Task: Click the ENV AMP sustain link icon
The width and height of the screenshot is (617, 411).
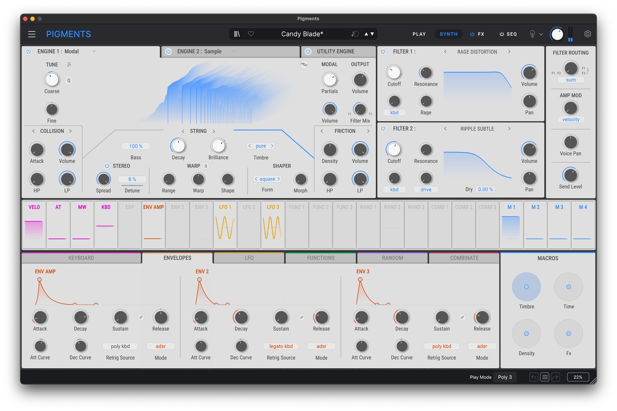Action: pyautogui.click(x=141, y=317)
